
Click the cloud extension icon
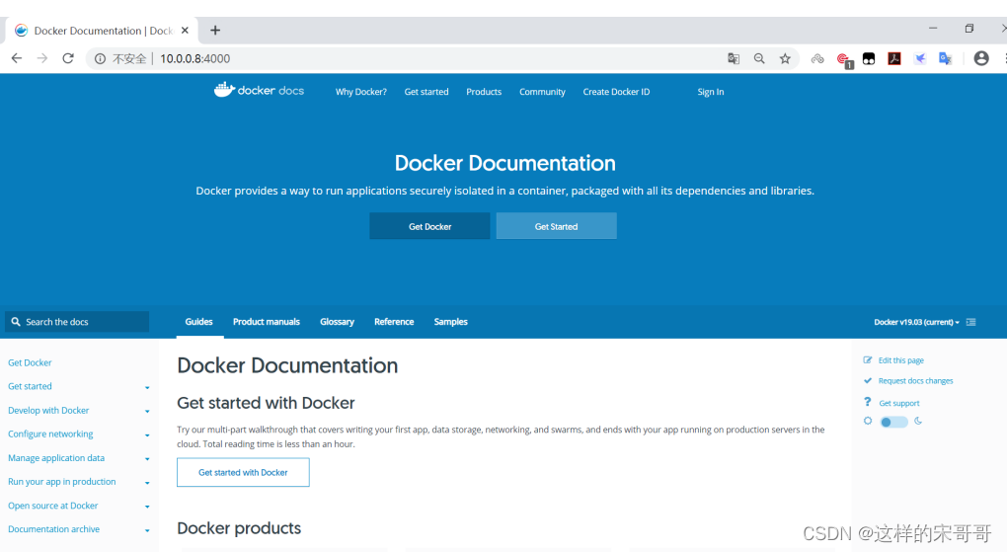817,58
